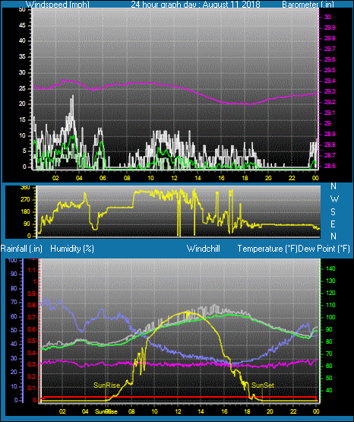The height and width of the screenshot is (422, 354).
Task: Select hour "06" on the windspeed graph time axis
Action: [103, 178]
